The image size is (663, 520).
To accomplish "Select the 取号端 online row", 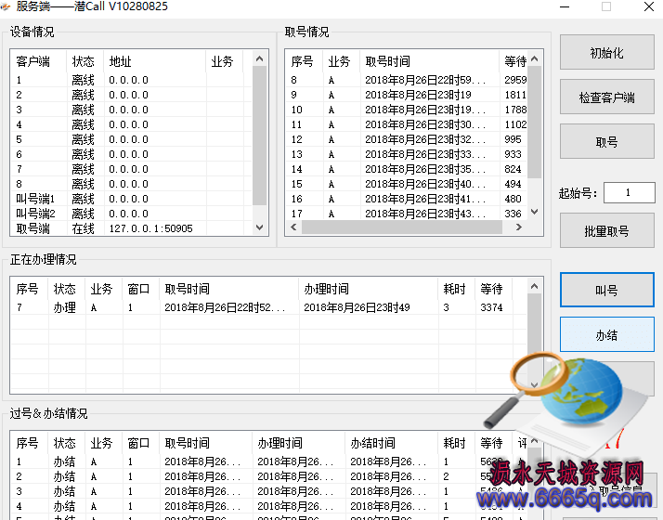I will click(131, 228).
